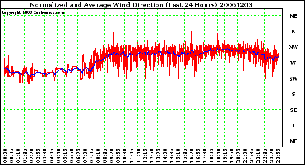Click the '19:15' time axis label
The height and width of the screenshot is (165, 305).
tap(225, 156)
